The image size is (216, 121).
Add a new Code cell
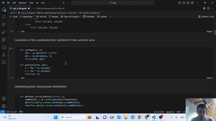coord(13,16)
